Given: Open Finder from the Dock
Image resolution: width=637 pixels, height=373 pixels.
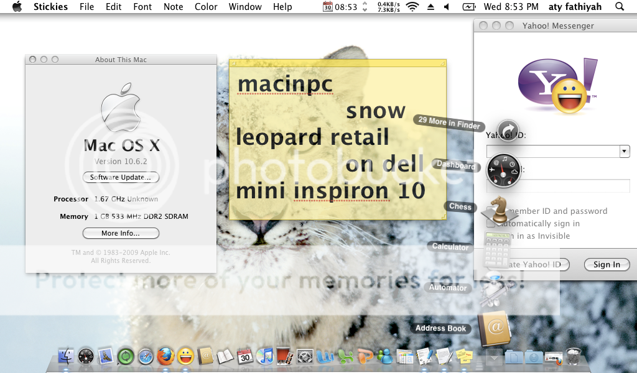Looking at the screenshot, I should pos(65,356).
